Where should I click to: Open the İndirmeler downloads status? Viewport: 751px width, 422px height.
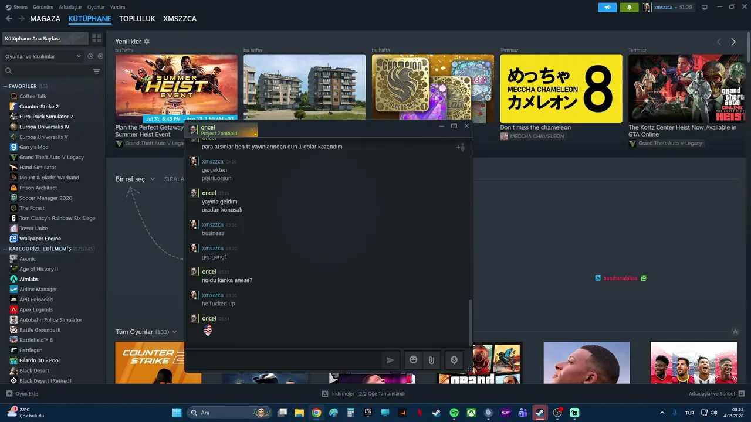364,394
